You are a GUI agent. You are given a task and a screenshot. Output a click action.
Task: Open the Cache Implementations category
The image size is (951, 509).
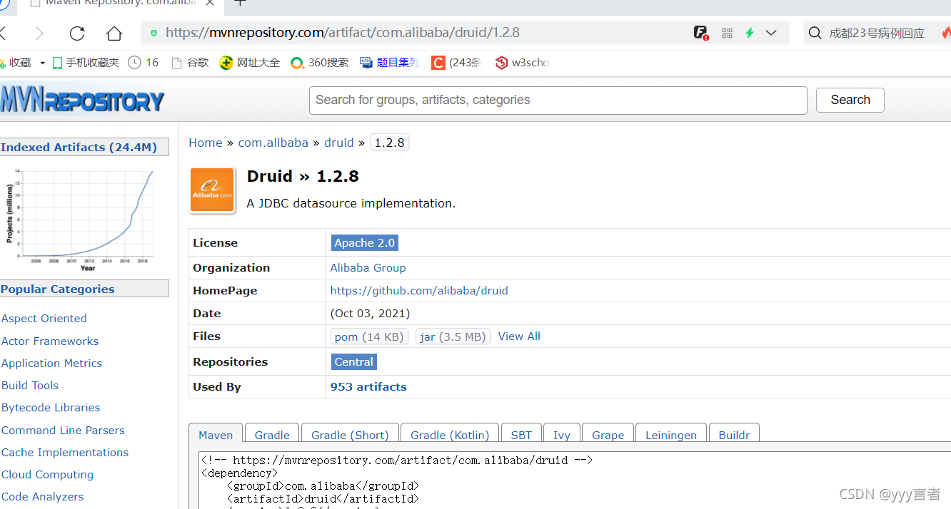point(65,453)
